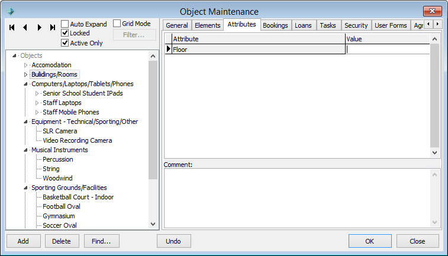
Task: Click the Delete button
Action: pyautogui.click(x=62, y=241)
